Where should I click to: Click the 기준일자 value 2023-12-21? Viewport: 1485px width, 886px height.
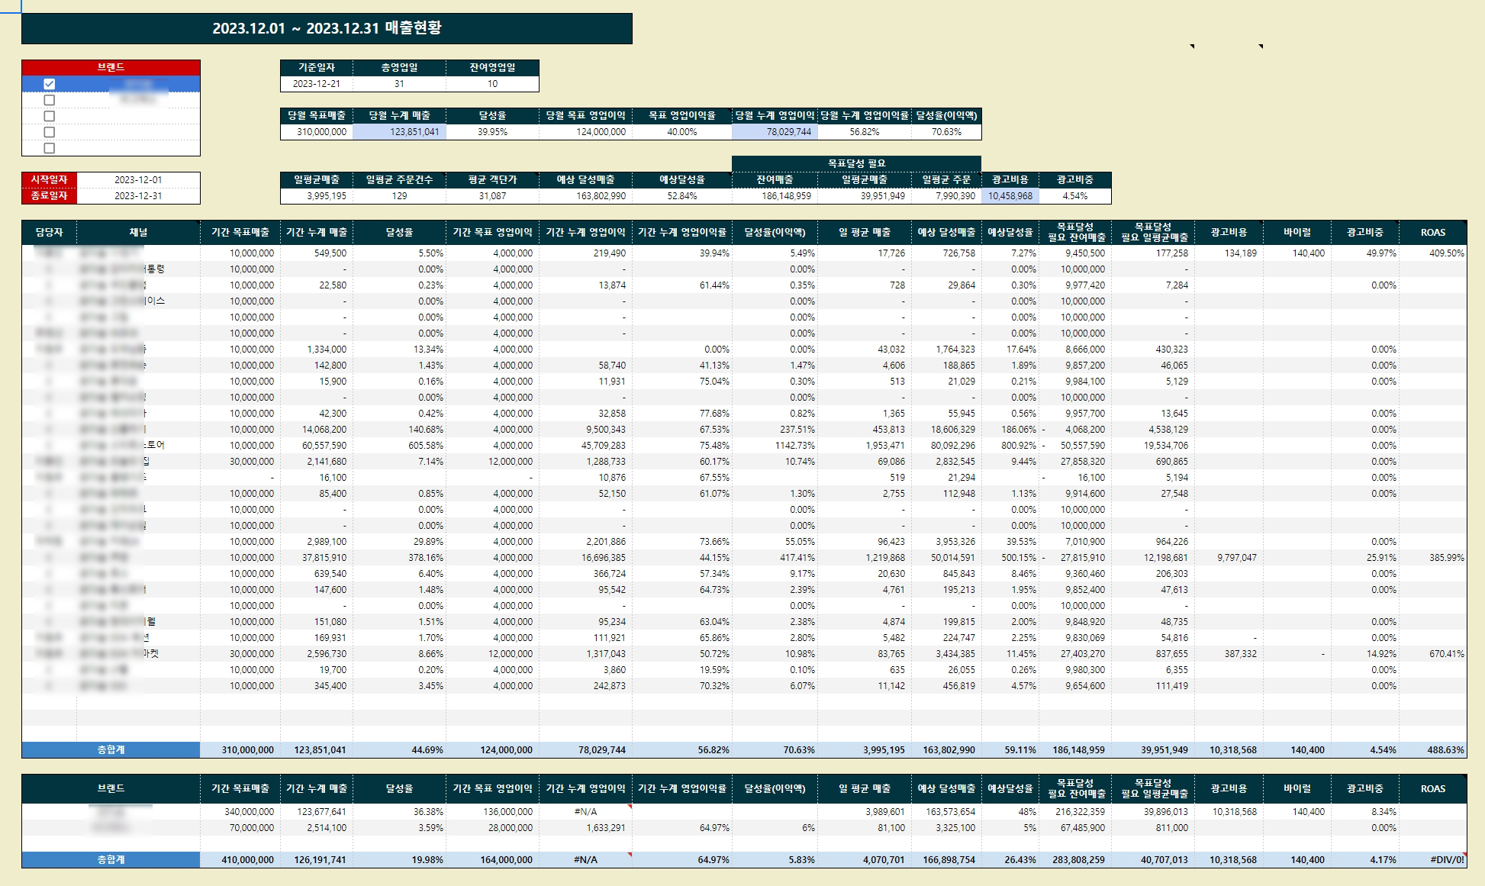[316, 84]
